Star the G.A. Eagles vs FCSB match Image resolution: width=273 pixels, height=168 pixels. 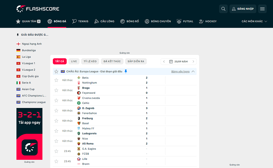tap(56, 151)
